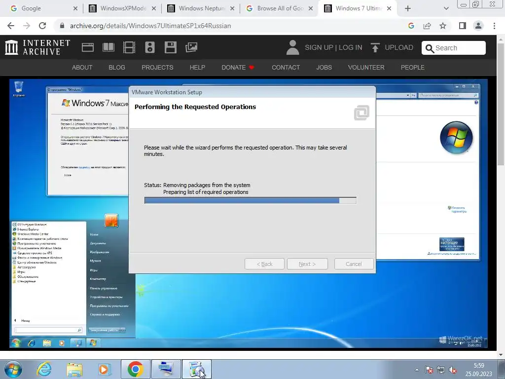
Task: Click the archive.org address bar URL
Action: 150,26
